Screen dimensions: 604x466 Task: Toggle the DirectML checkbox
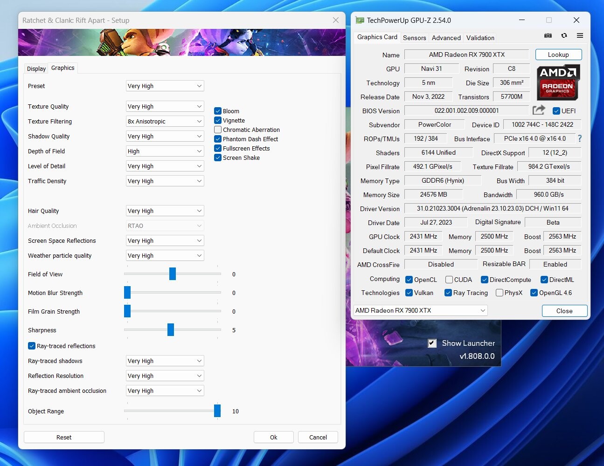pos(544,280)
